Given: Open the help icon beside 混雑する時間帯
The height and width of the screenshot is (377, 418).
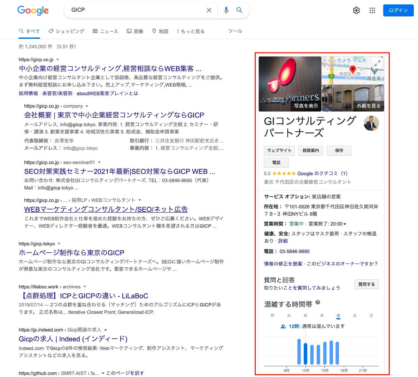Looking at the screenshot, I should click(x=318, y=303).
